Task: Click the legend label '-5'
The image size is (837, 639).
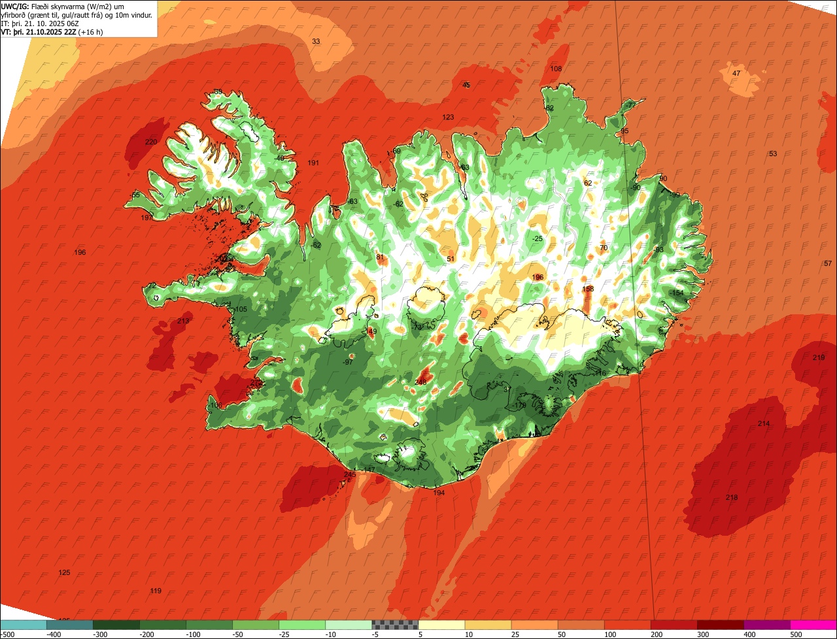Action: (x=377, y=634)
